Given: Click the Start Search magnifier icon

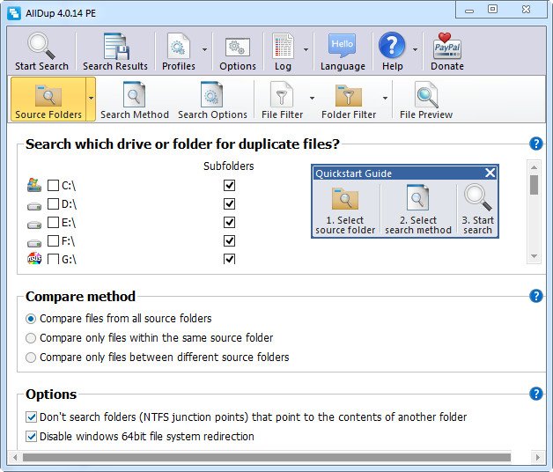Looking at the screenshot, I should tap(41, 48).
